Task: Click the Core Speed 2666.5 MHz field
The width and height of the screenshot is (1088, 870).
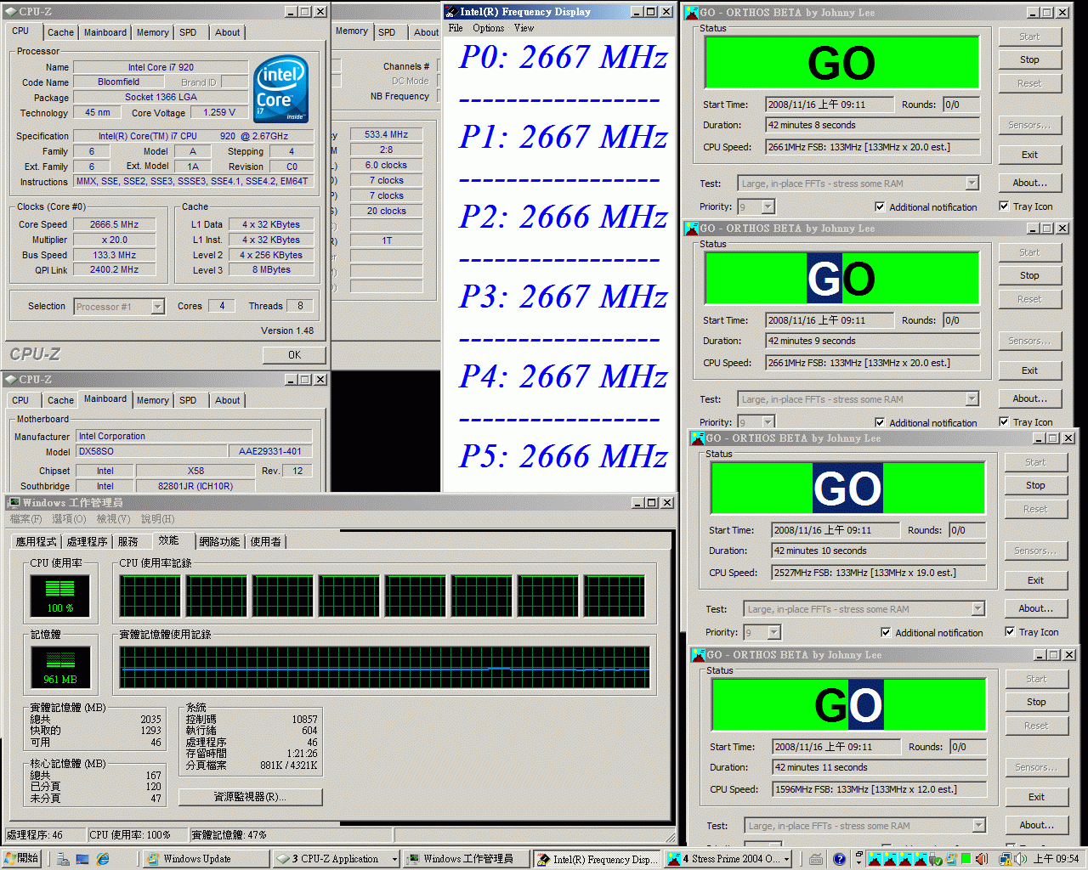Action: coord(115,224)
